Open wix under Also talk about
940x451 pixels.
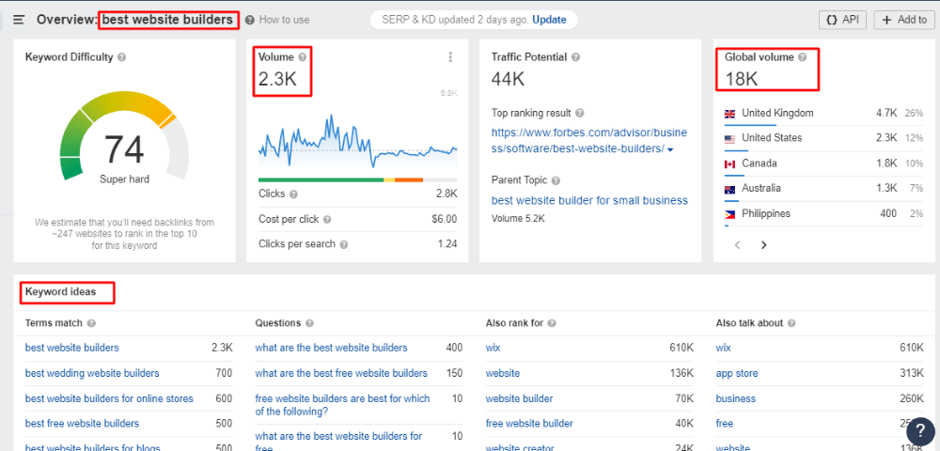723,348
